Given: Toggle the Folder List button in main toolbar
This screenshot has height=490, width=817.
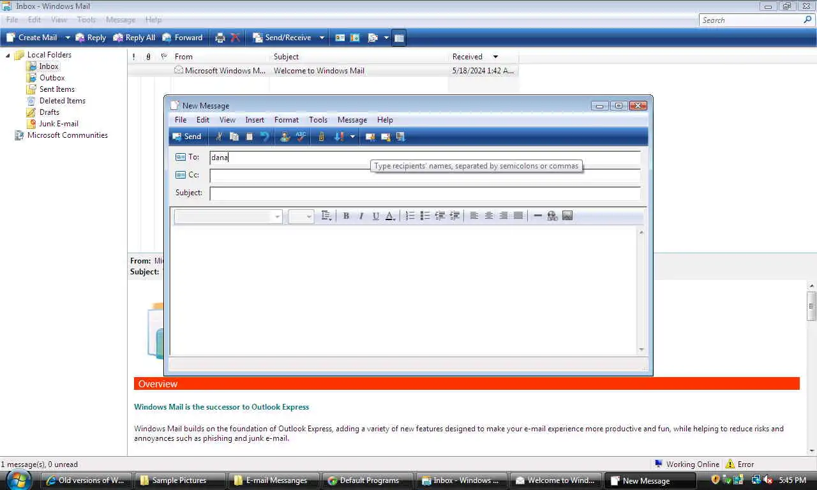Looking at the screenshot, I should point(399,38).
